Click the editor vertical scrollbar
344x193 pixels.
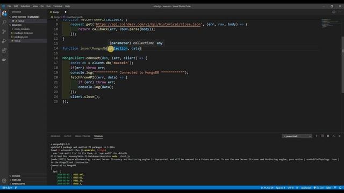[x=342, y=64]
